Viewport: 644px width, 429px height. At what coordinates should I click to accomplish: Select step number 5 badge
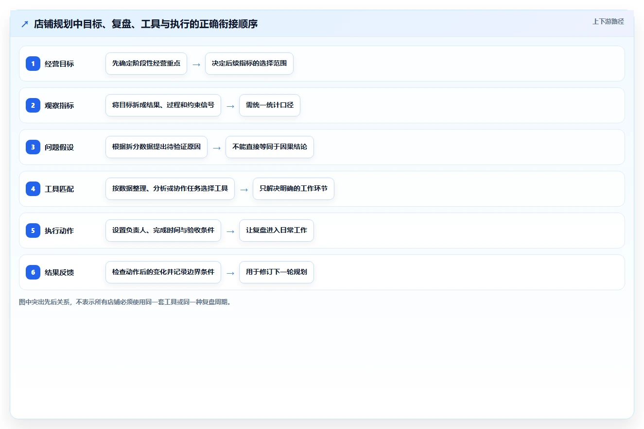[x=33, y=230]
